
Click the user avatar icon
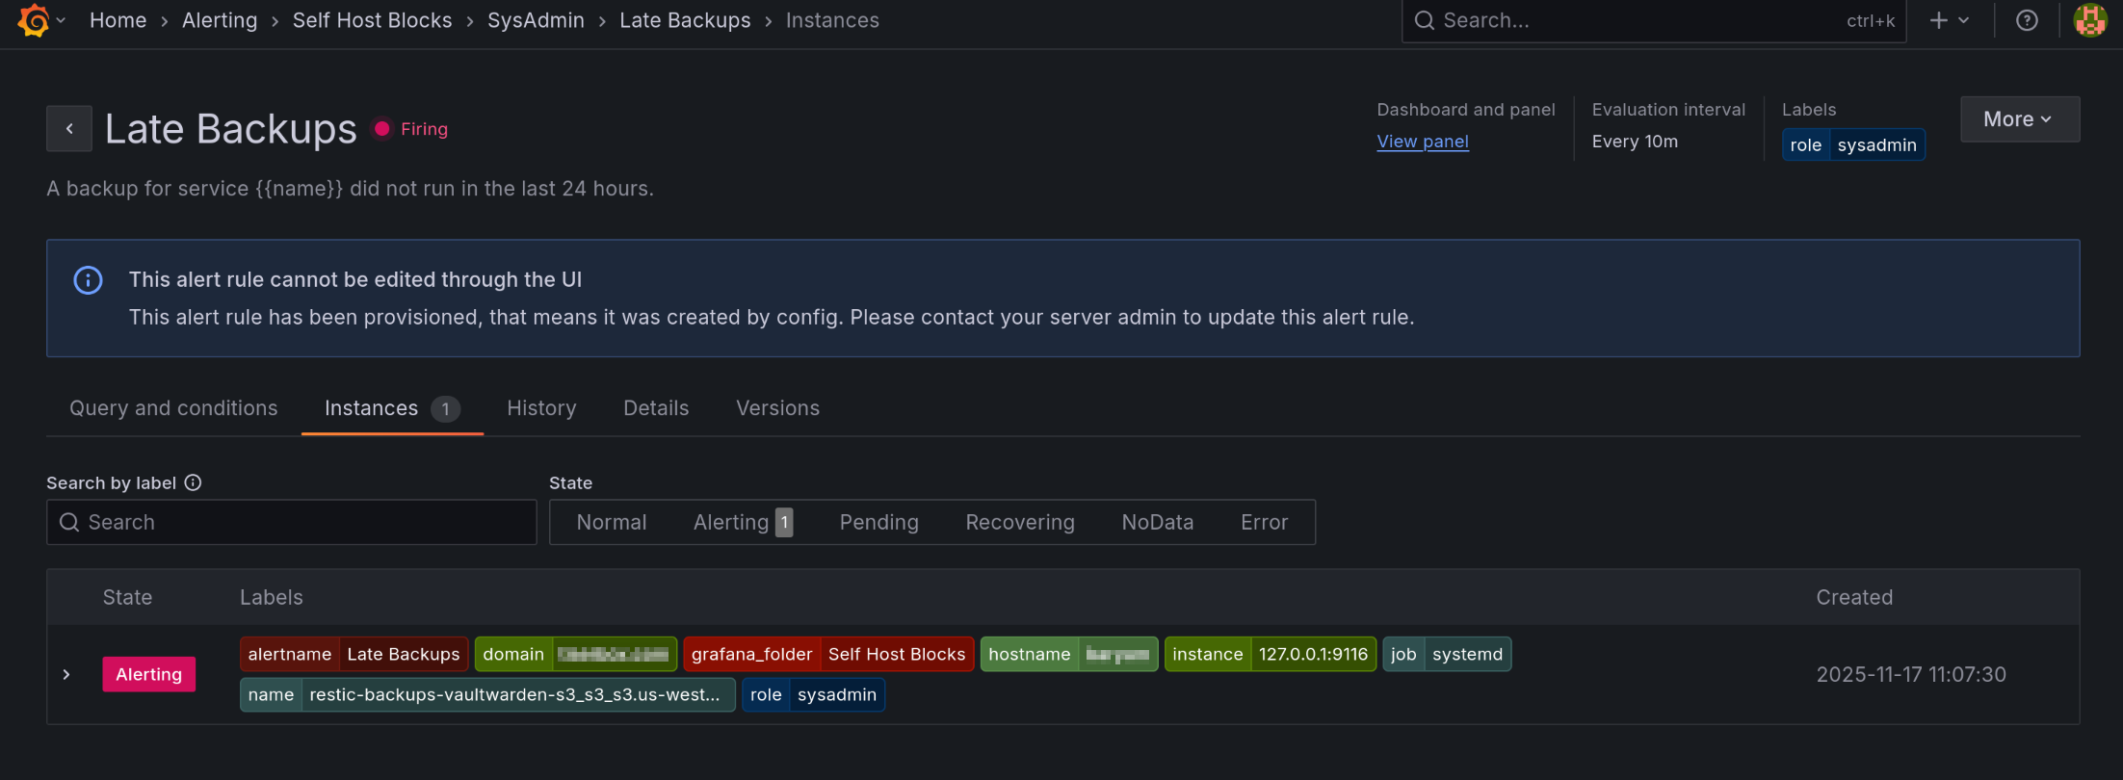coord(2089,20)
